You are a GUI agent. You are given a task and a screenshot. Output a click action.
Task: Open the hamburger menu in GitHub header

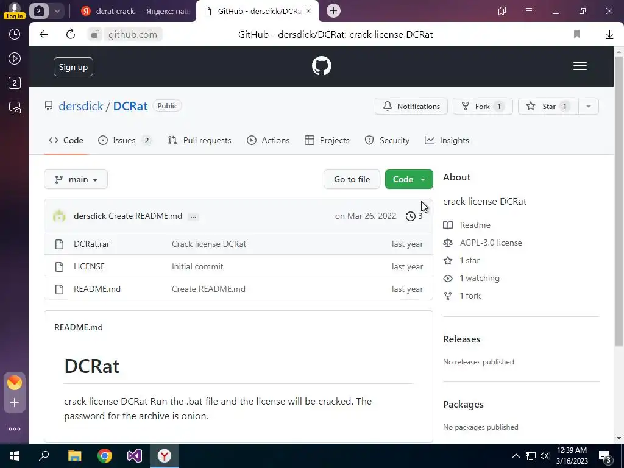click(x=580, y=66)
